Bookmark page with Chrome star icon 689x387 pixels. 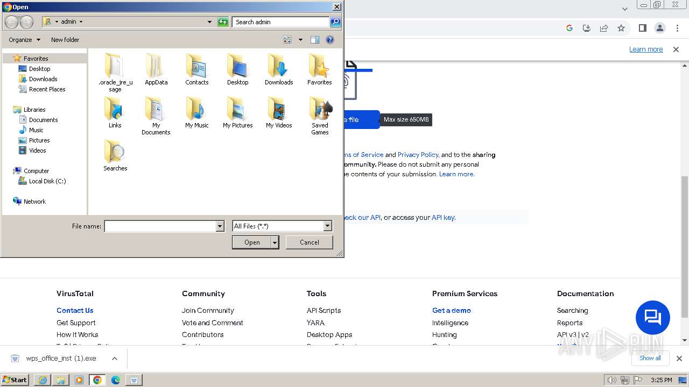pos(621,28)
